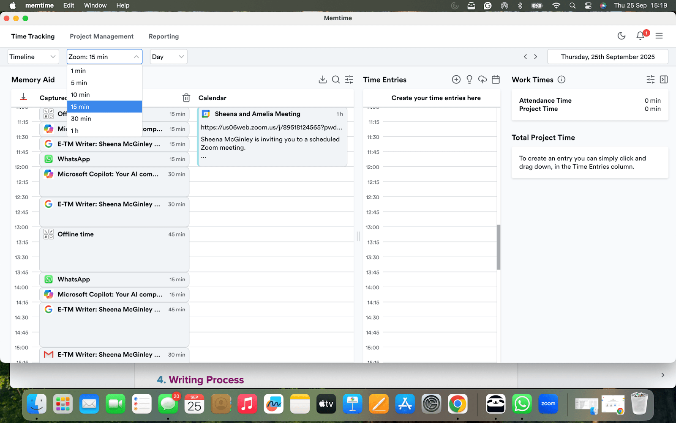Open the Timeline view dropdown
The height and width of the screenshot is (423, 676).
(33, 57)
